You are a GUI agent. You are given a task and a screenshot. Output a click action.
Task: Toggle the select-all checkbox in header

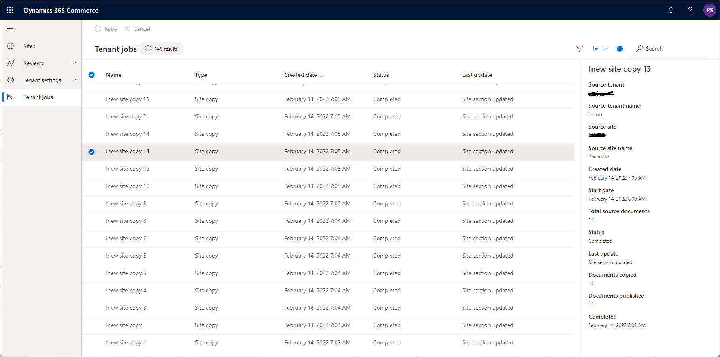tap(91, 75)
